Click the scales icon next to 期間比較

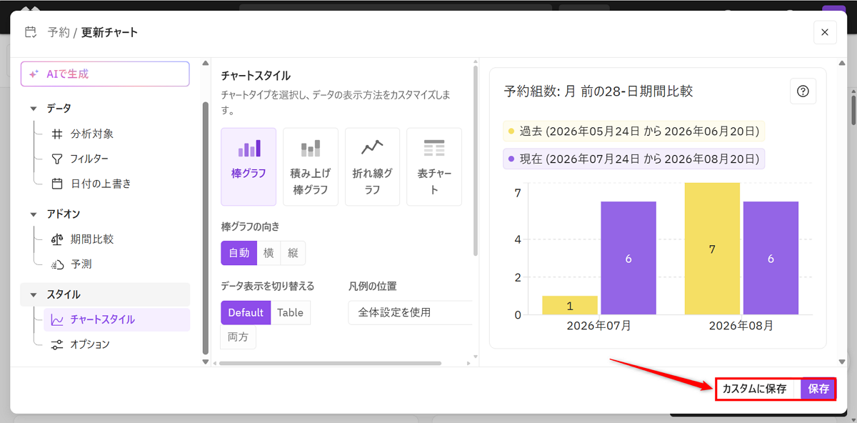57,239
